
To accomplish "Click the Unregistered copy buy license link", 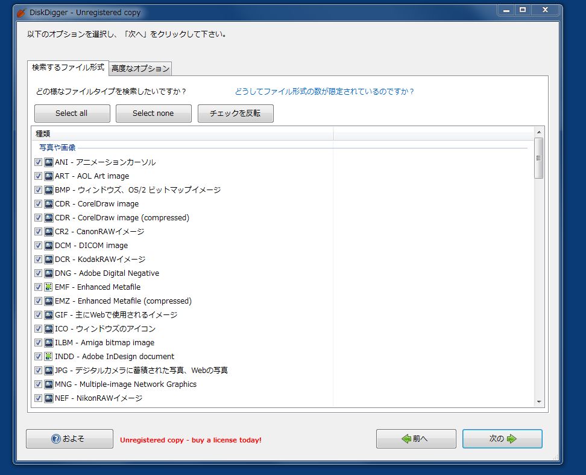I will click(191, 440).
